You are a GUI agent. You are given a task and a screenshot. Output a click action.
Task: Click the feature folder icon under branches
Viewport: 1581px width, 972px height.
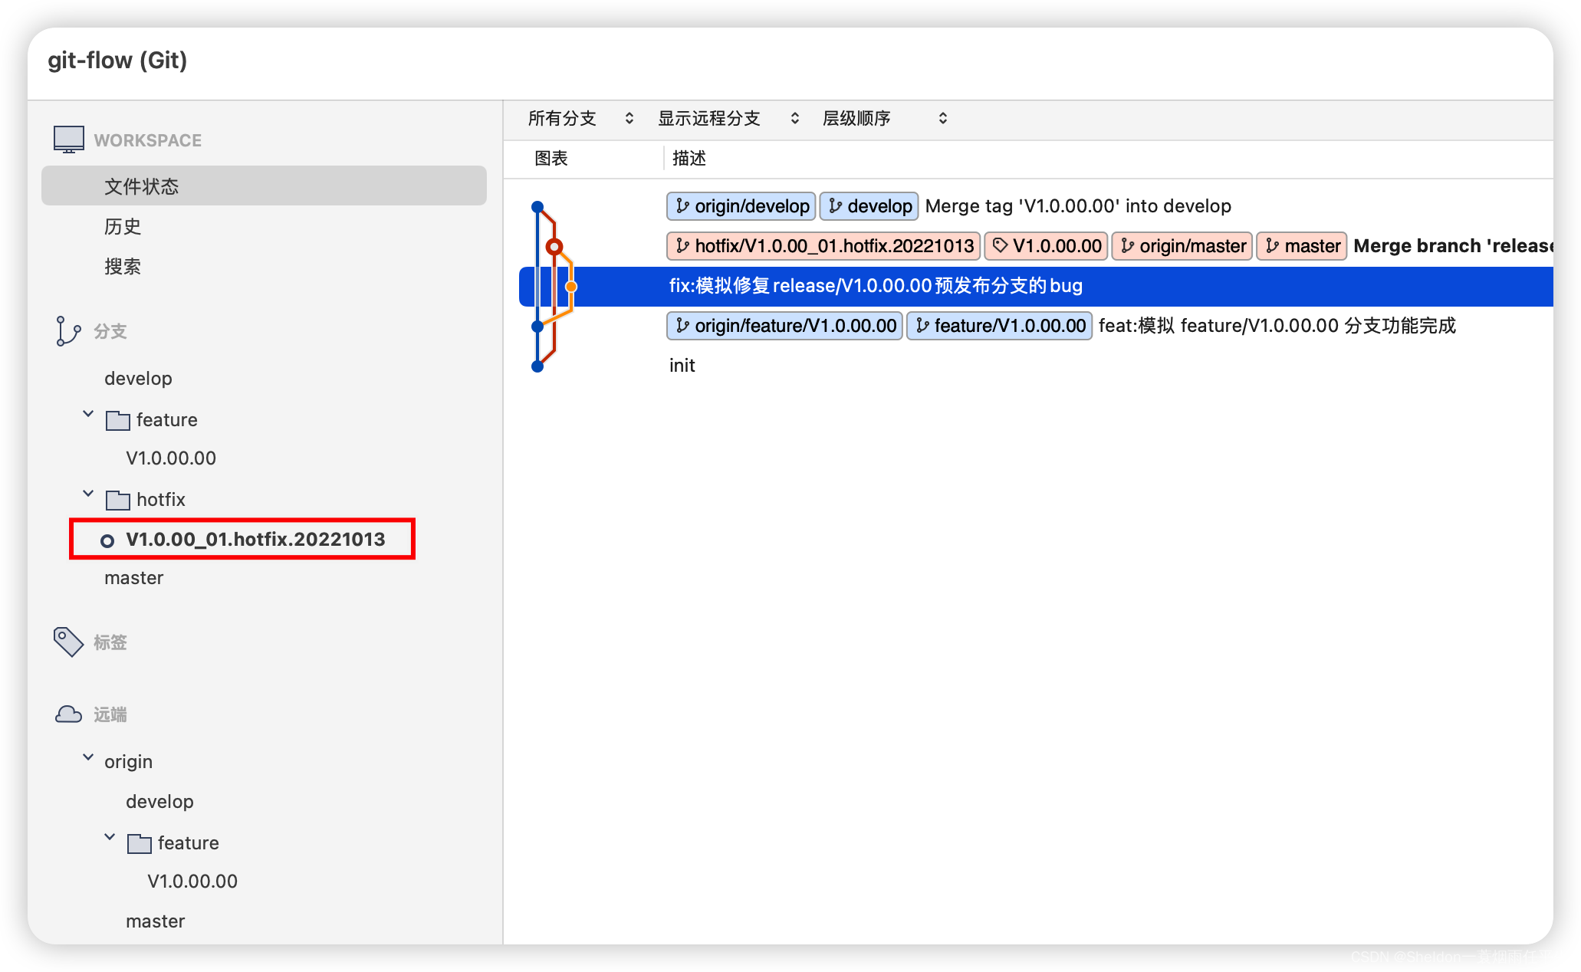point(117,420)
